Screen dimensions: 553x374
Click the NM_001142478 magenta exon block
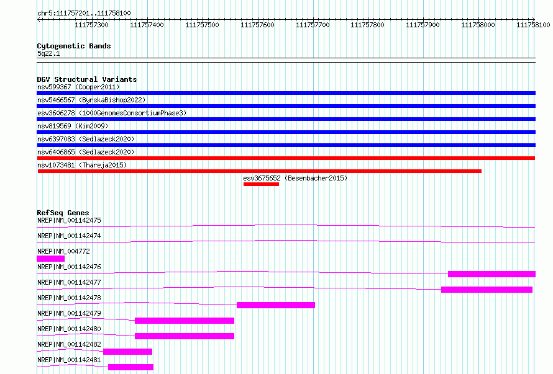point(276,305)
